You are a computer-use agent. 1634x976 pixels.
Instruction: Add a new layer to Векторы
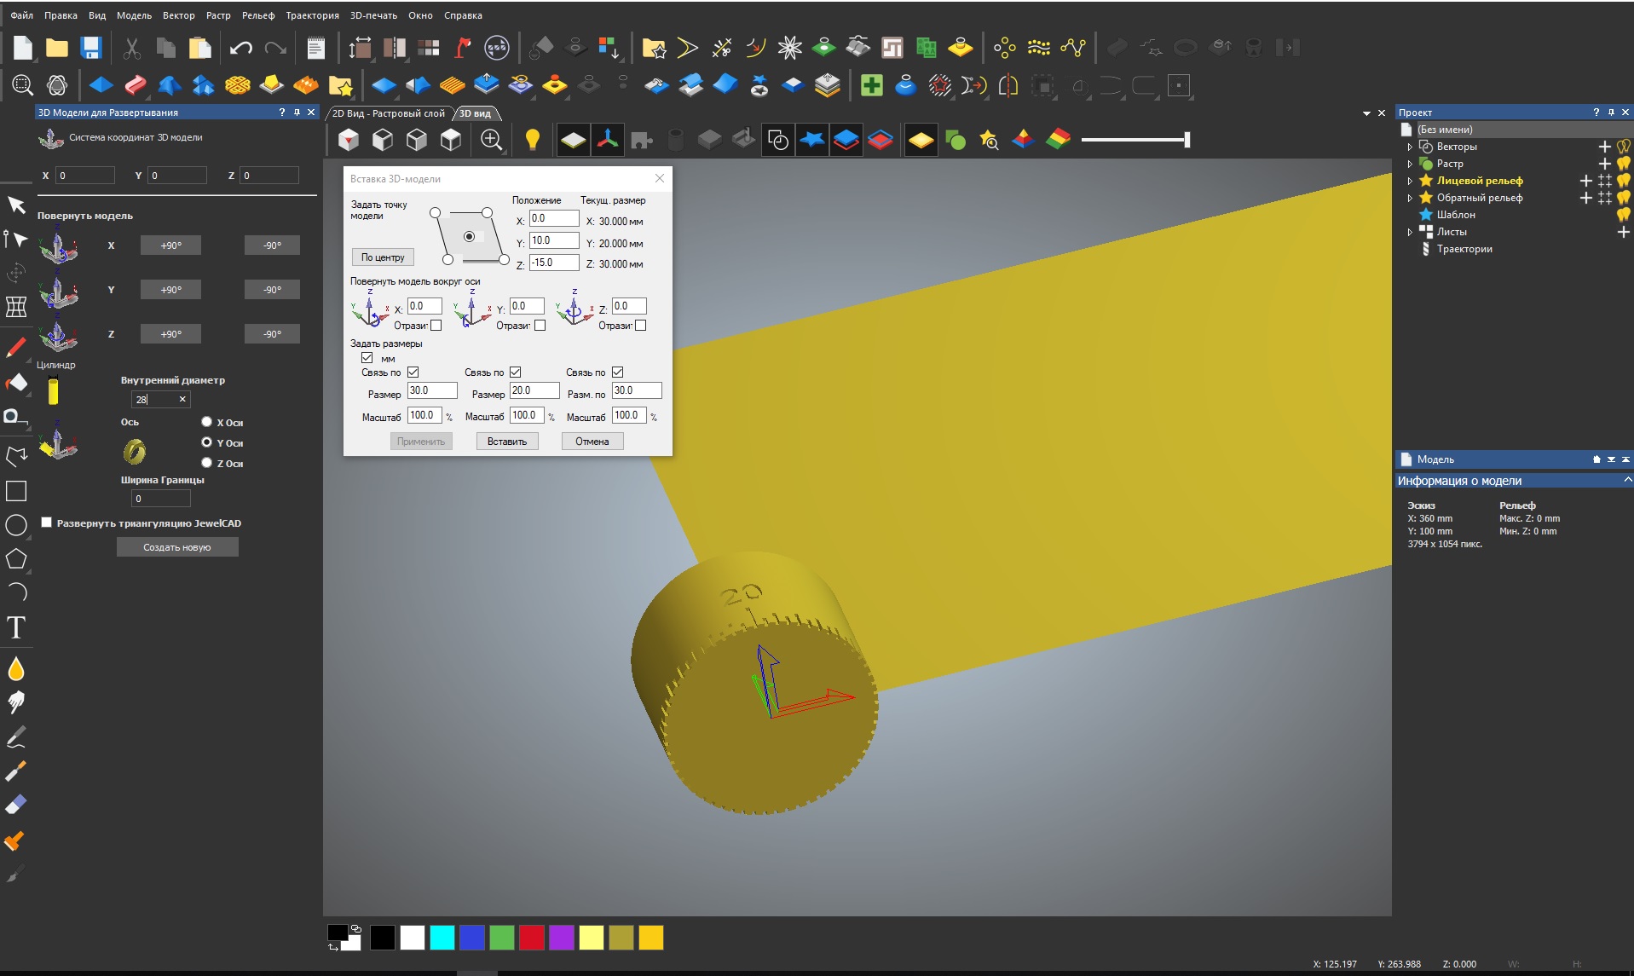click(x=1605, y=147)
